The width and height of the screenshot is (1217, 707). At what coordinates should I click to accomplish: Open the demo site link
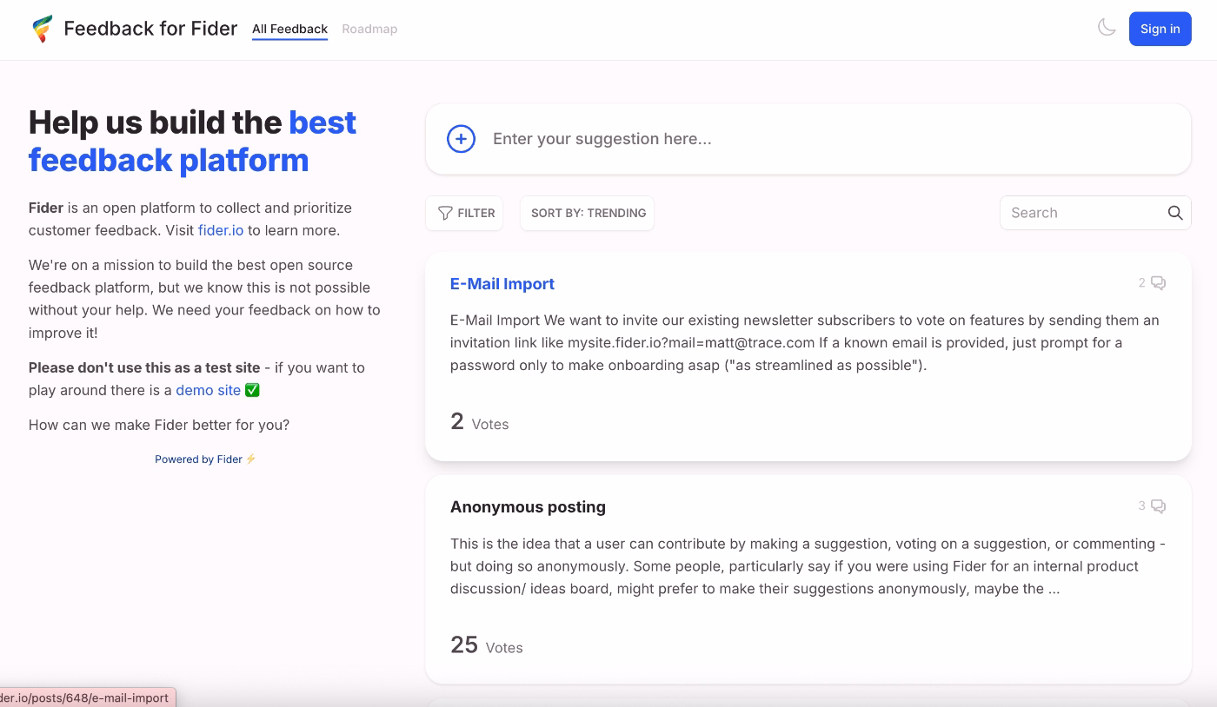pyautogui.click(x=208, y=390)
